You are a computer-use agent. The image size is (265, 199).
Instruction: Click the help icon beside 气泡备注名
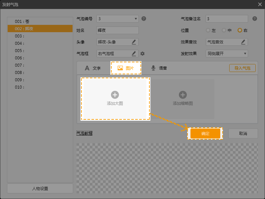click(254, 19)
